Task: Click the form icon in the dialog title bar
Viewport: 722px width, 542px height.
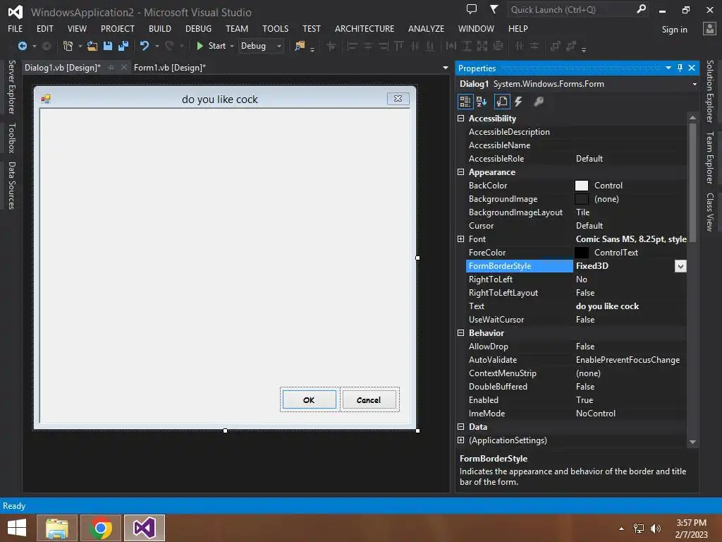Action: [46, 99]
